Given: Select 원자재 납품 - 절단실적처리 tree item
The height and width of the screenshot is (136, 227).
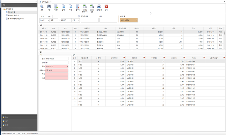Looking at the screenshot, I should click(16, 18).
